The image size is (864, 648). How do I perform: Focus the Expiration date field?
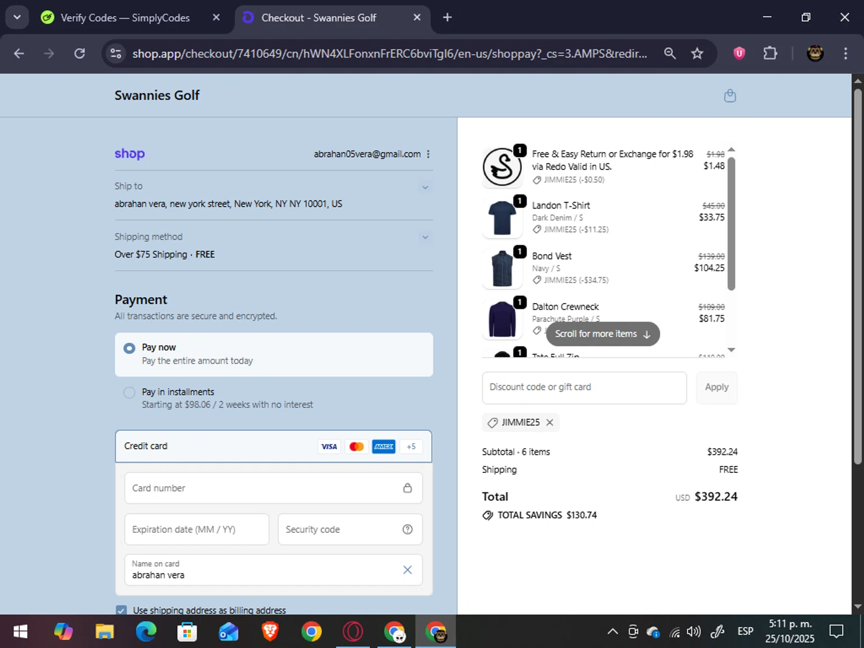click(196, 529)
